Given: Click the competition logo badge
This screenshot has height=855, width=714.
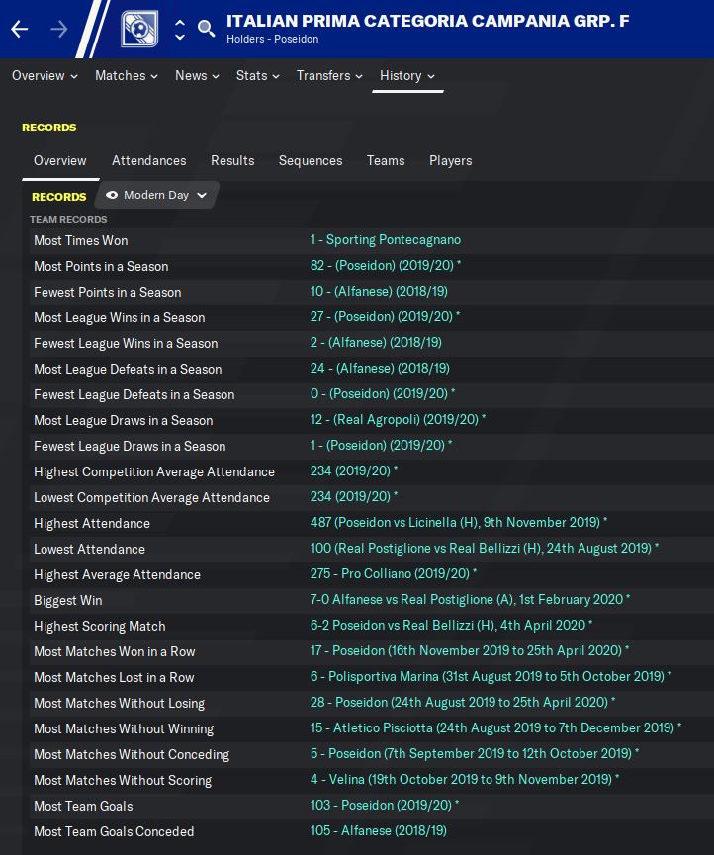Looking at the screenshot, I should [x=139, y=29].
